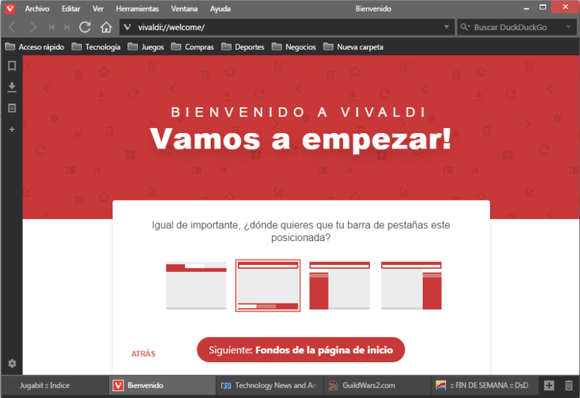Open the Ayuda menu

[x=220, y=8]
